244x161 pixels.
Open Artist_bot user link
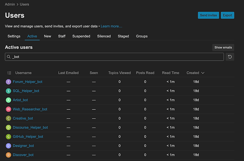(20, 100)
